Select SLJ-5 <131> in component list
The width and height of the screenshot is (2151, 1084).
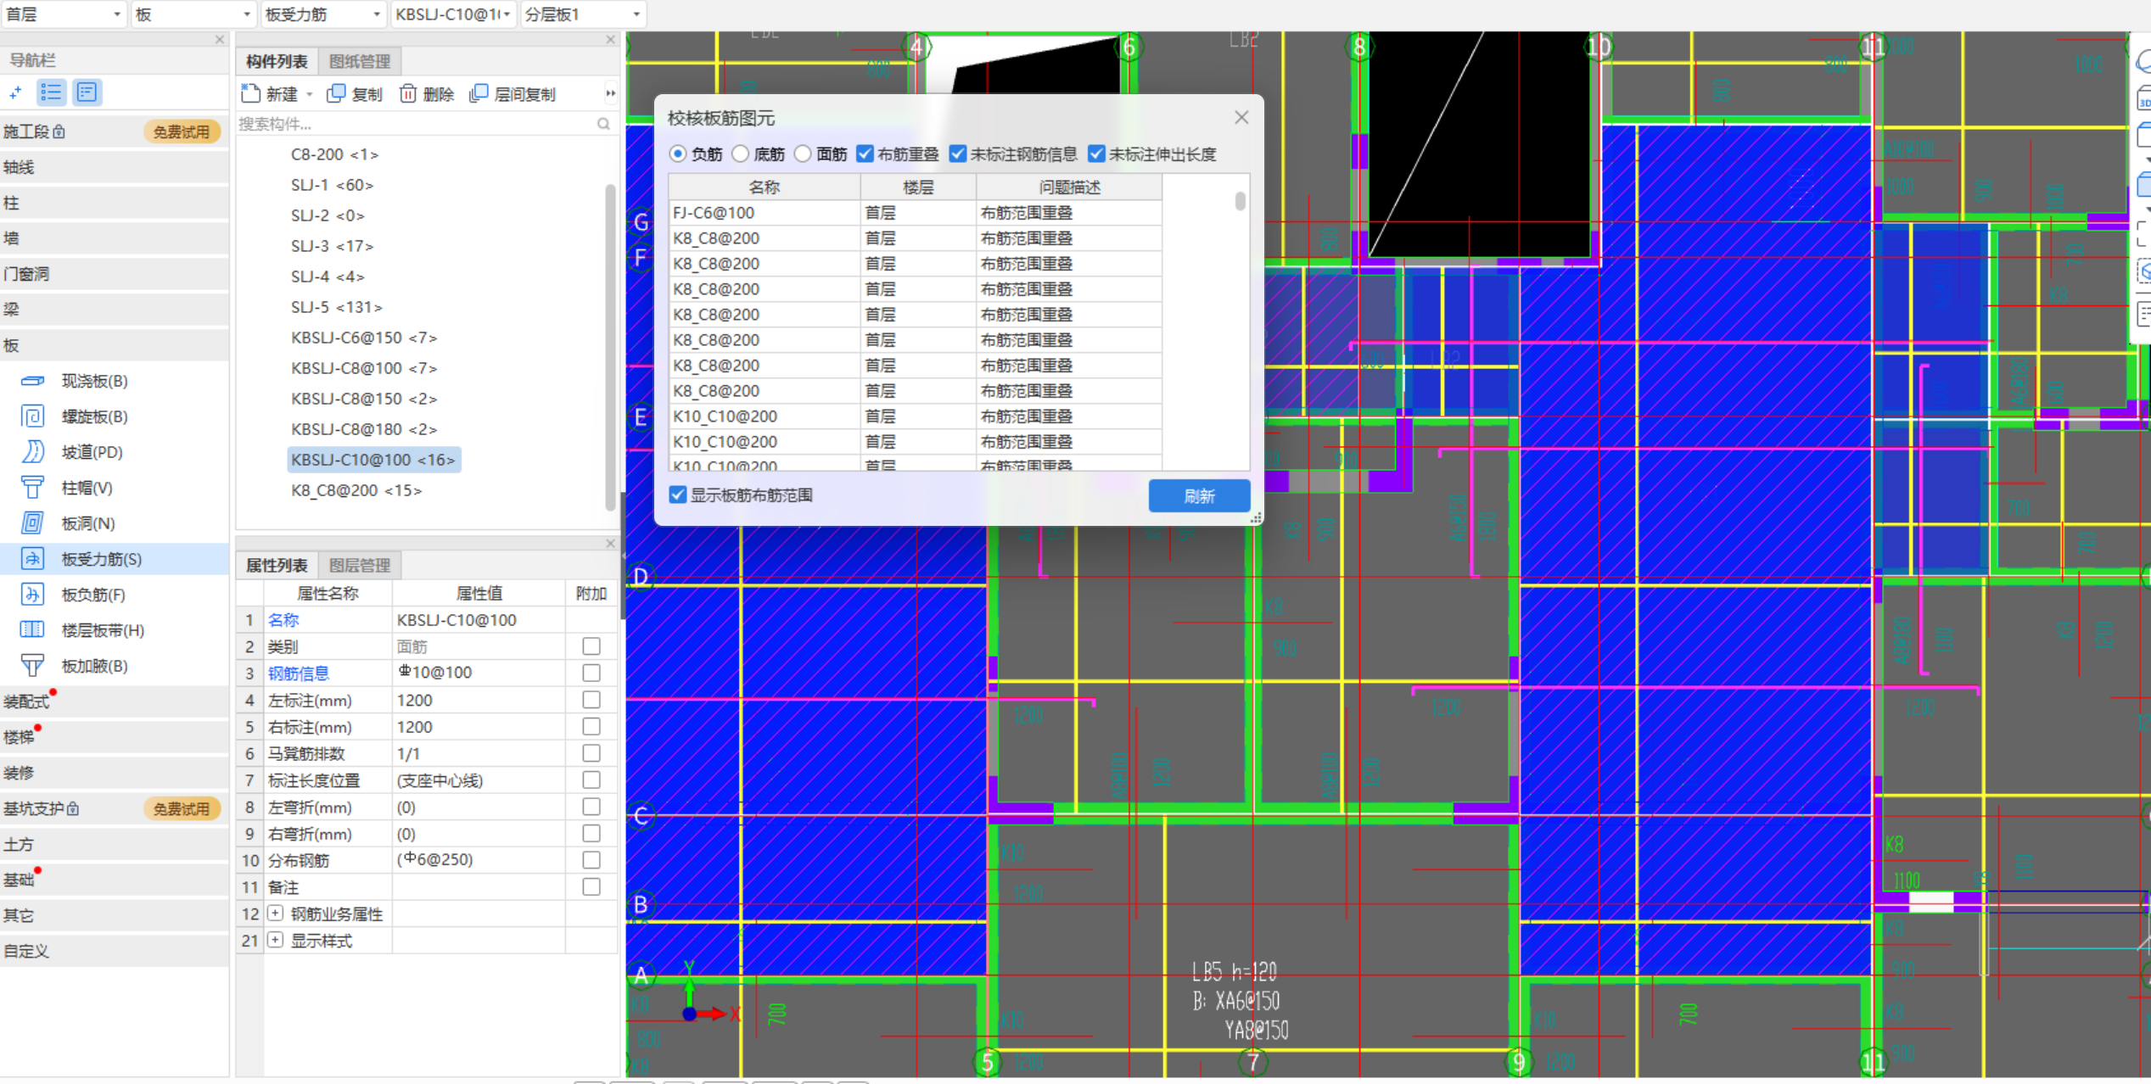[x=337, y=307]
